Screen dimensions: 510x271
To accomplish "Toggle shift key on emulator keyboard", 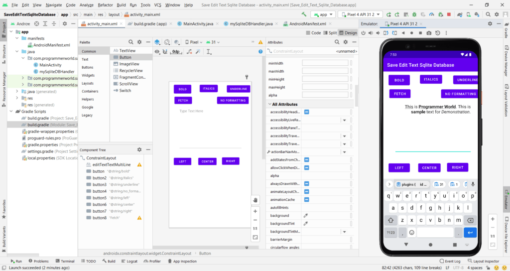I will tap(390, 220).
